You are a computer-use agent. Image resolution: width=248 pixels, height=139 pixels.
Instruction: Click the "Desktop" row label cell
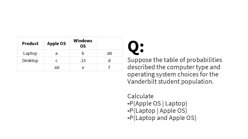click(x=30, y=60)
